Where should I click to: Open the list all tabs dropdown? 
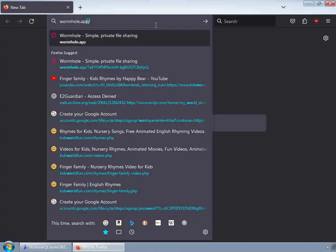click(283, 7)
